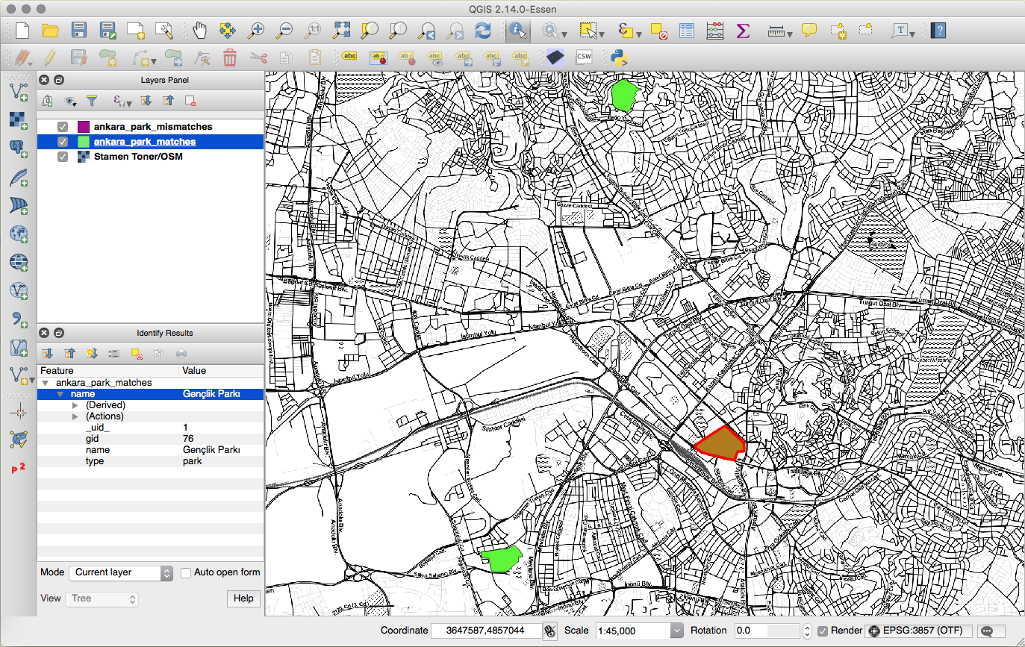Click the EPSG:3857 (OTF) CRS button

[x=920, y=631]
